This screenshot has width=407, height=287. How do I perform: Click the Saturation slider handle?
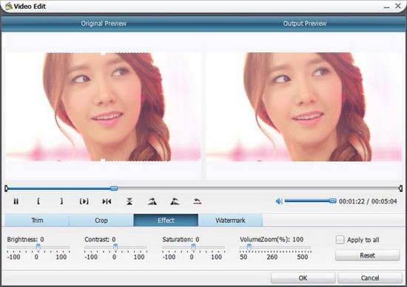coord(193,247)
